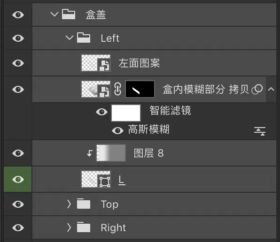Select the 左面图案 smart object thumbnail
Image resolution: width=280 pixels, height=242 pixels.
96,63
